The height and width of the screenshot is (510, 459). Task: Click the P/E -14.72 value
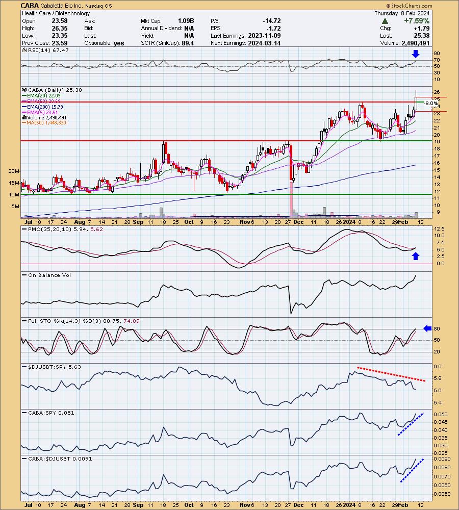click(x=272, y=21)
